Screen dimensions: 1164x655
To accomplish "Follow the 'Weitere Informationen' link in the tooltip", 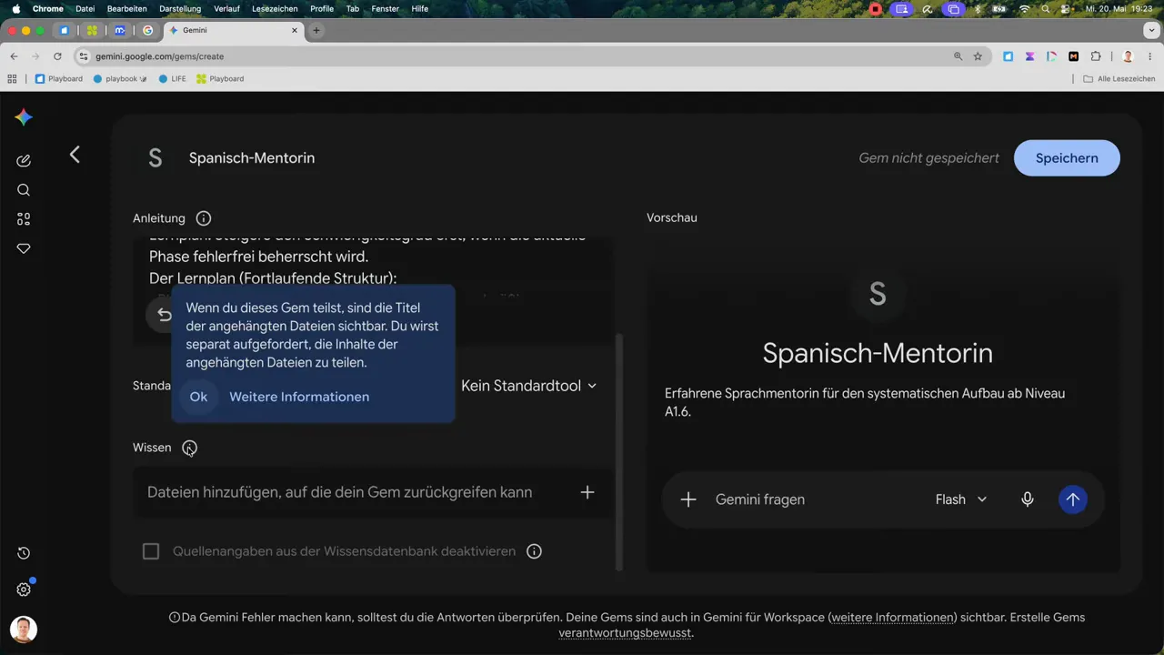I will (x=299, y=397).
